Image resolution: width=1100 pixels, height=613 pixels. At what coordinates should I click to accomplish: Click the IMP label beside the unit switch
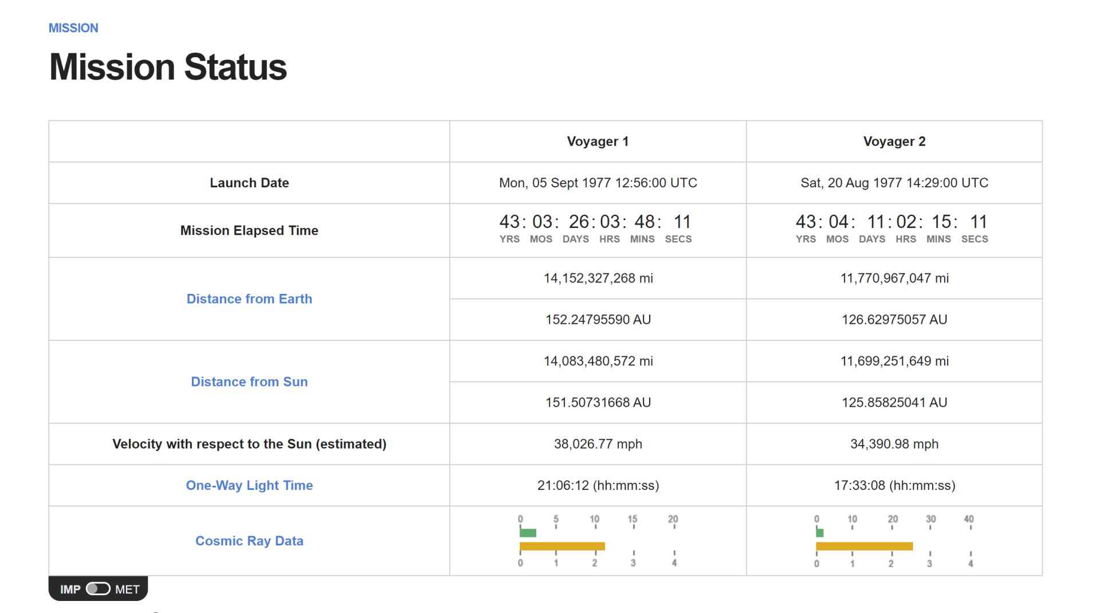coord(70,590)
